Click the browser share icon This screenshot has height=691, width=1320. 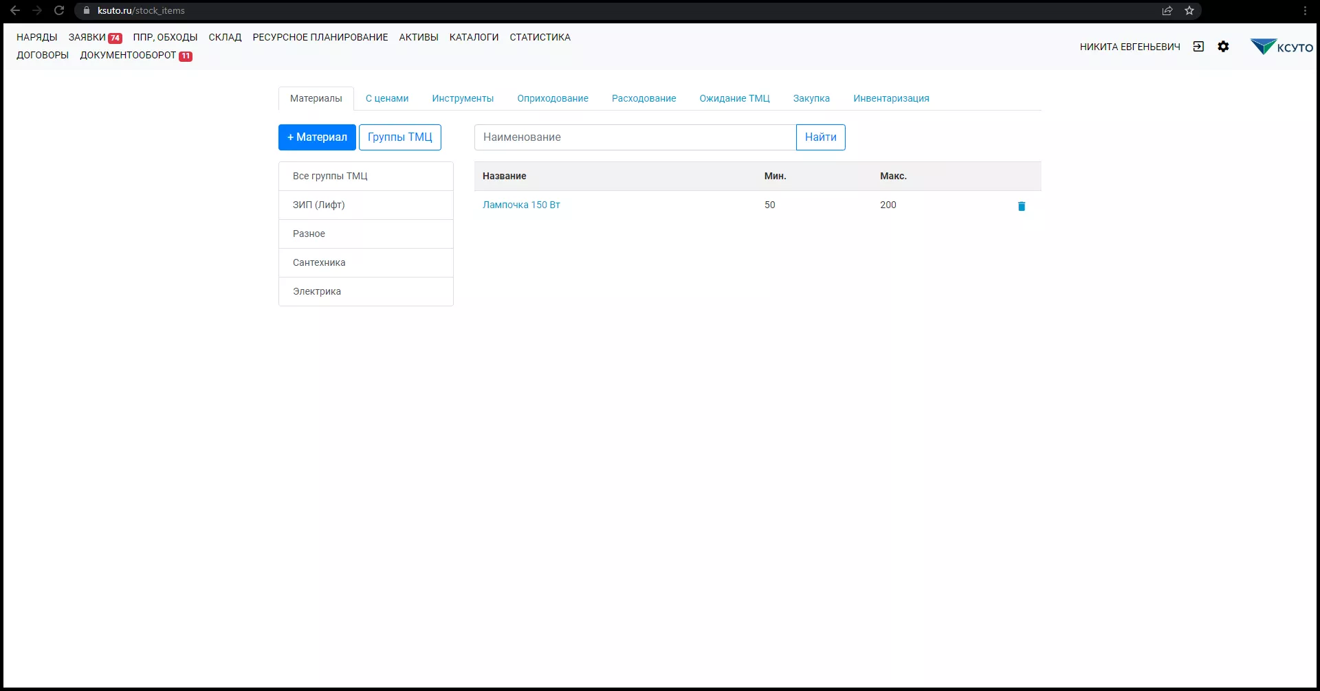click(1167, 10)
